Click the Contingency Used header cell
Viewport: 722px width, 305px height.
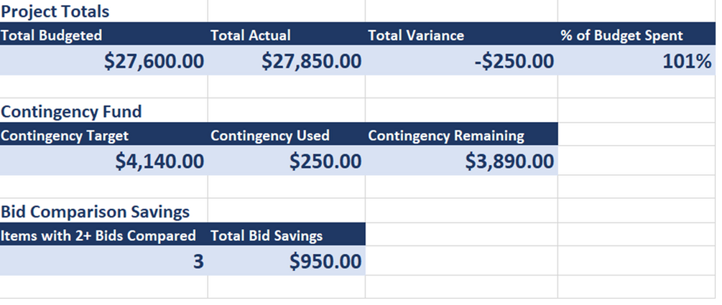(287, 135)
